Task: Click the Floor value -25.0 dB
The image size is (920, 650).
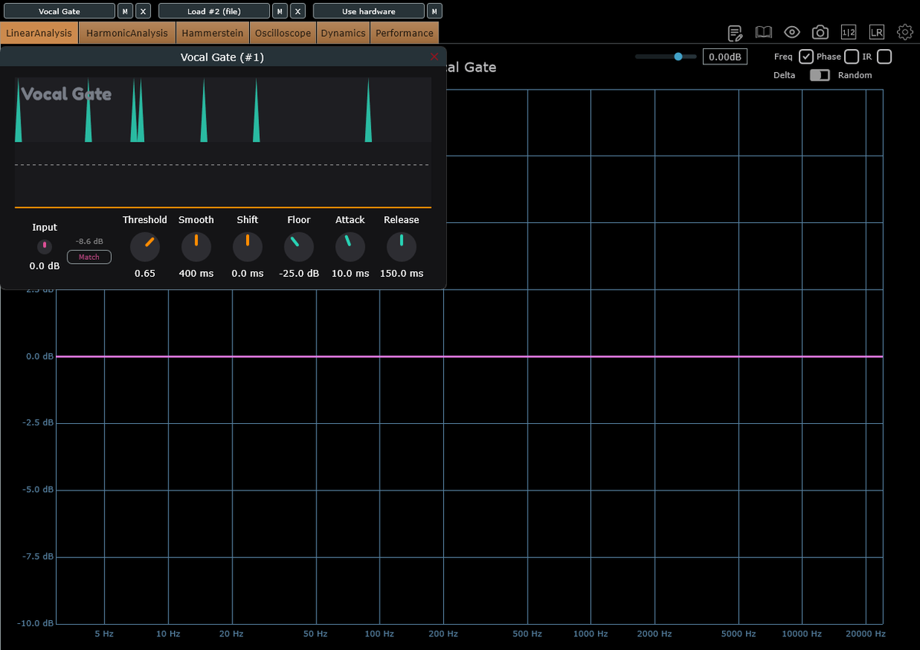Action: point(299,274)
